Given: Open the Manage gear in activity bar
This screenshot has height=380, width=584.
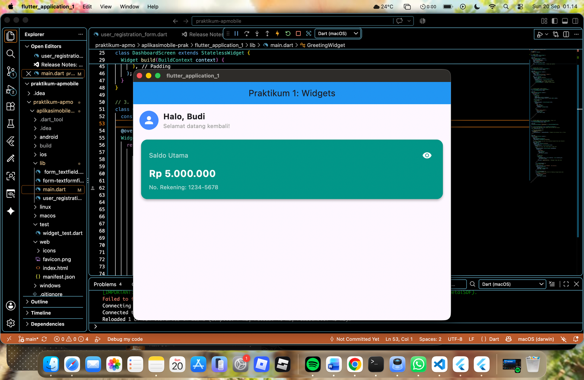Looking at the screenshot, I should 11,323.
